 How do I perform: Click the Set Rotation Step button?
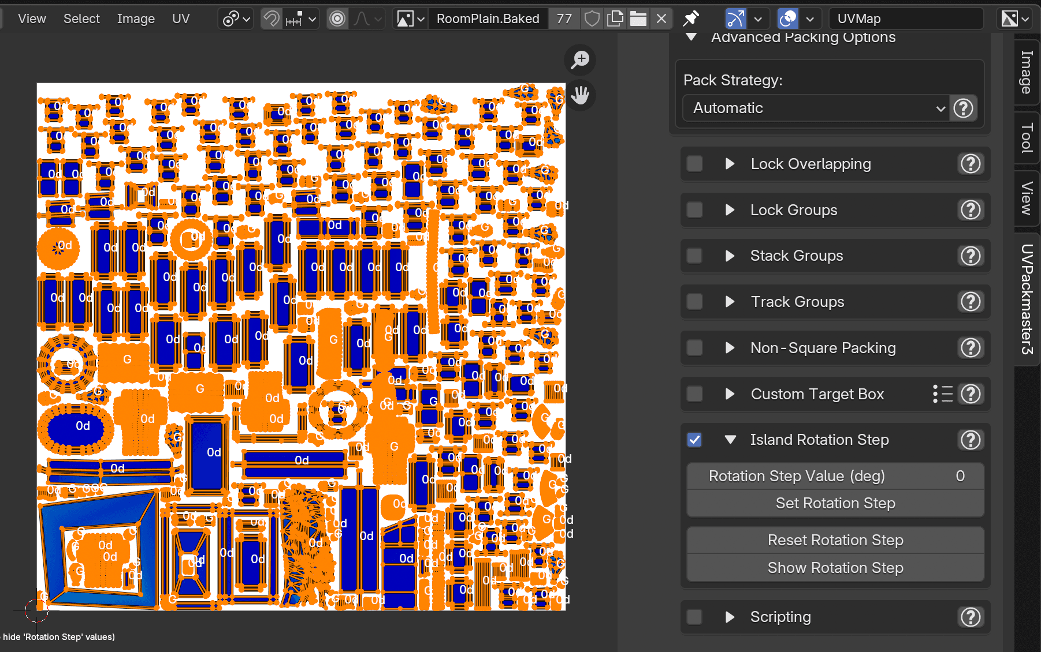point(835,503)
